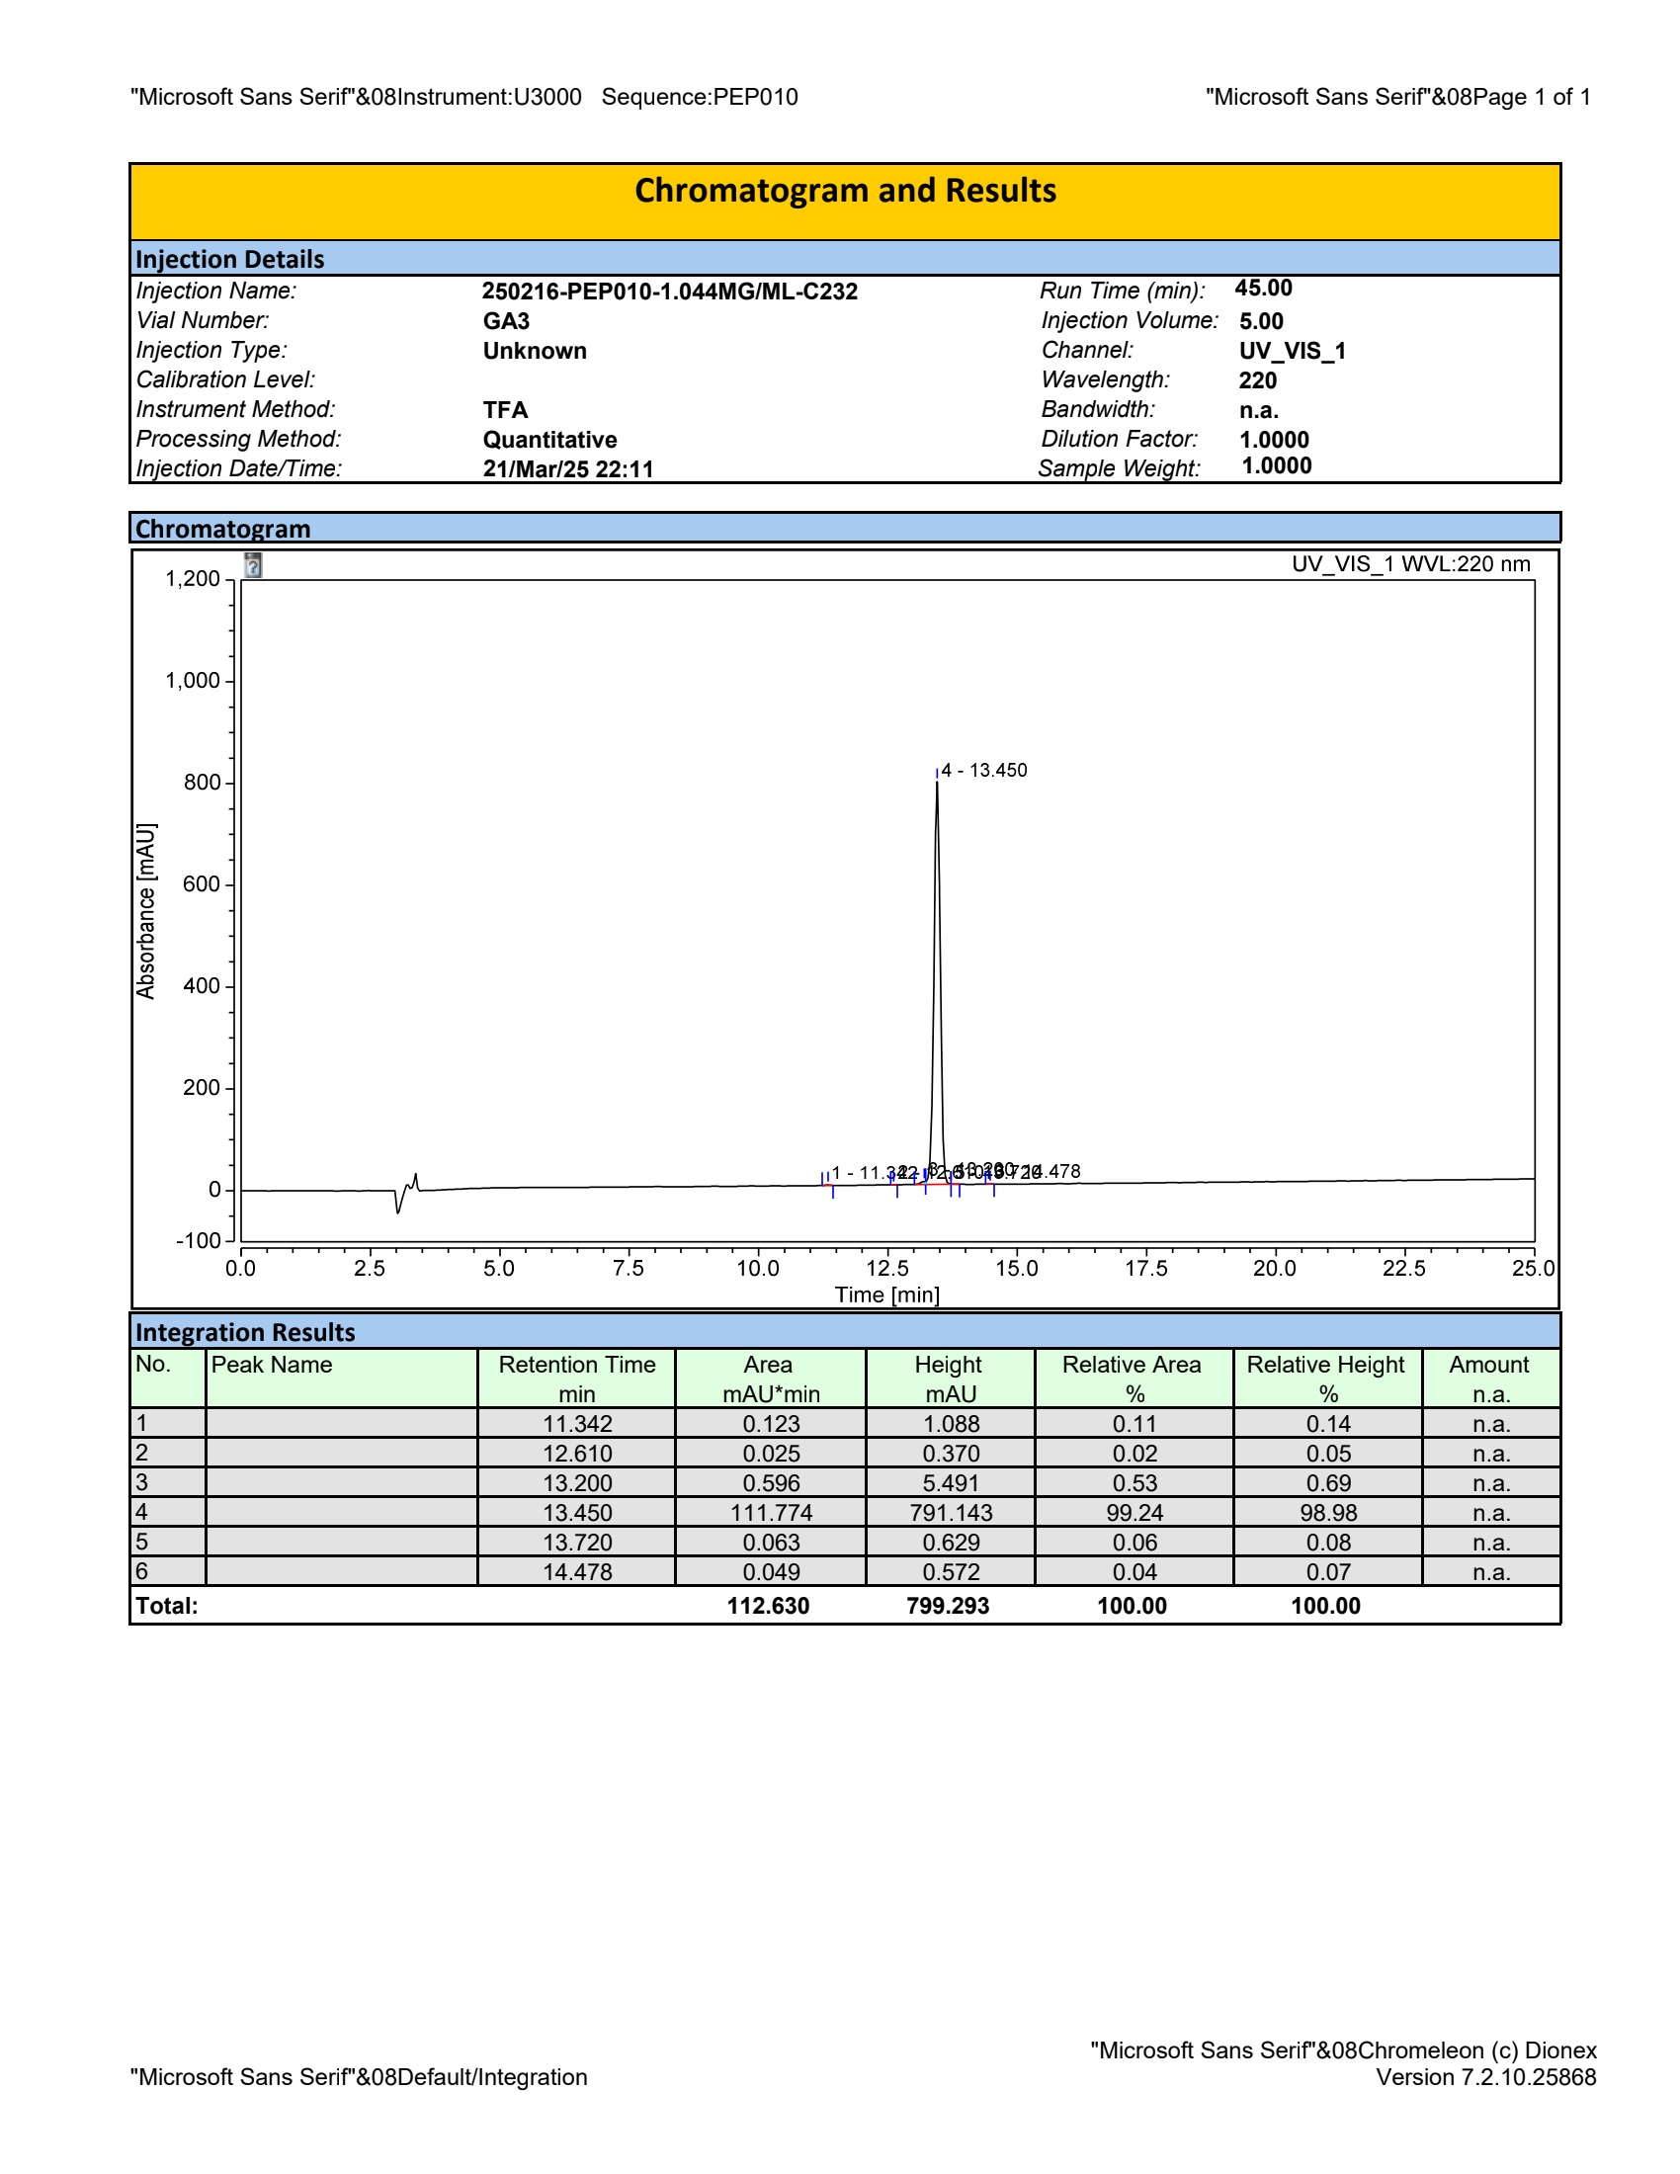Select the 'Chromatogram and Results' title banner

(844, 191)
